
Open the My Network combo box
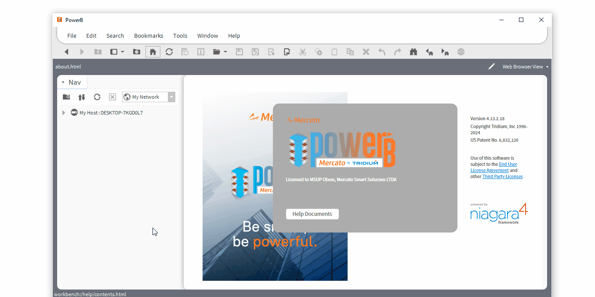coord(149,97)
